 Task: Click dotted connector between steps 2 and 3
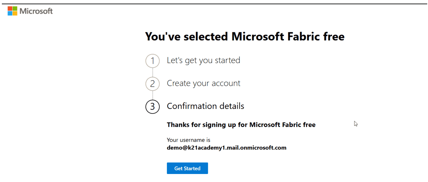(153, 95)
